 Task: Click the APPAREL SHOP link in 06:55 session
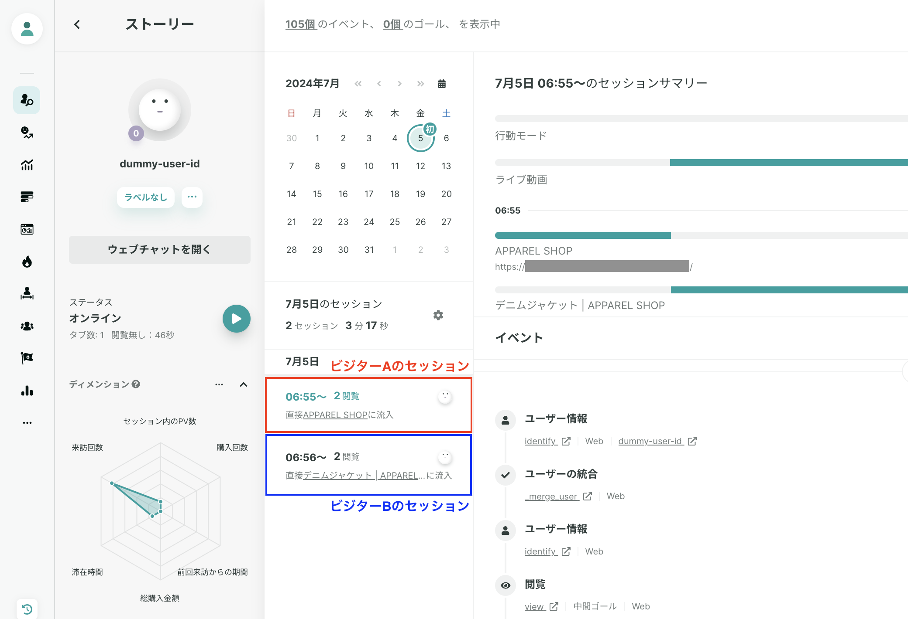(x=335, y=415)
